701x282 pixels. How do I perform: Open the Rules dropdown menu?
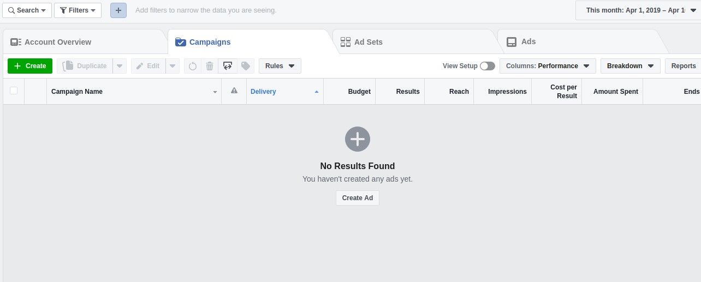280,66
